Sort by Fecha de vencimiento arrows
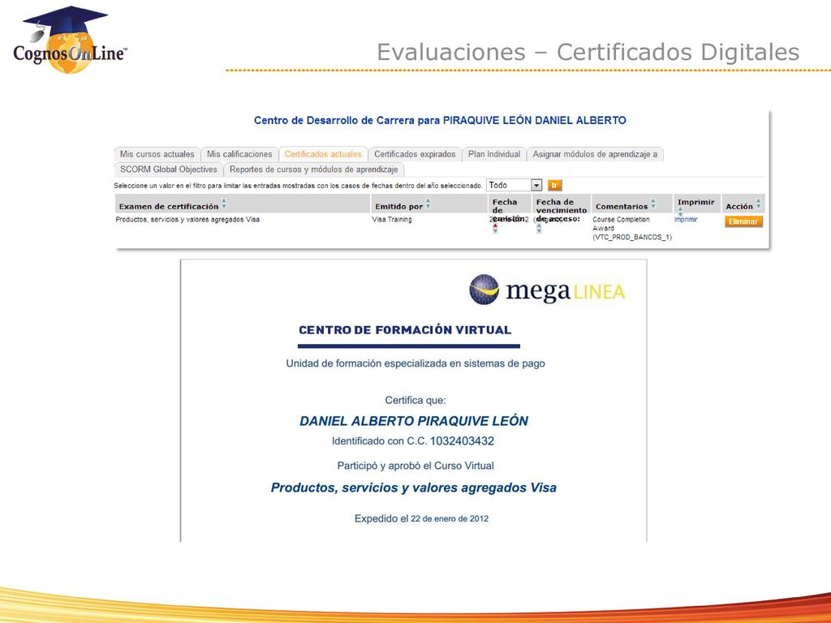Image resolution: width=831 pixels, height=623 pixels. tap(539, 228)
